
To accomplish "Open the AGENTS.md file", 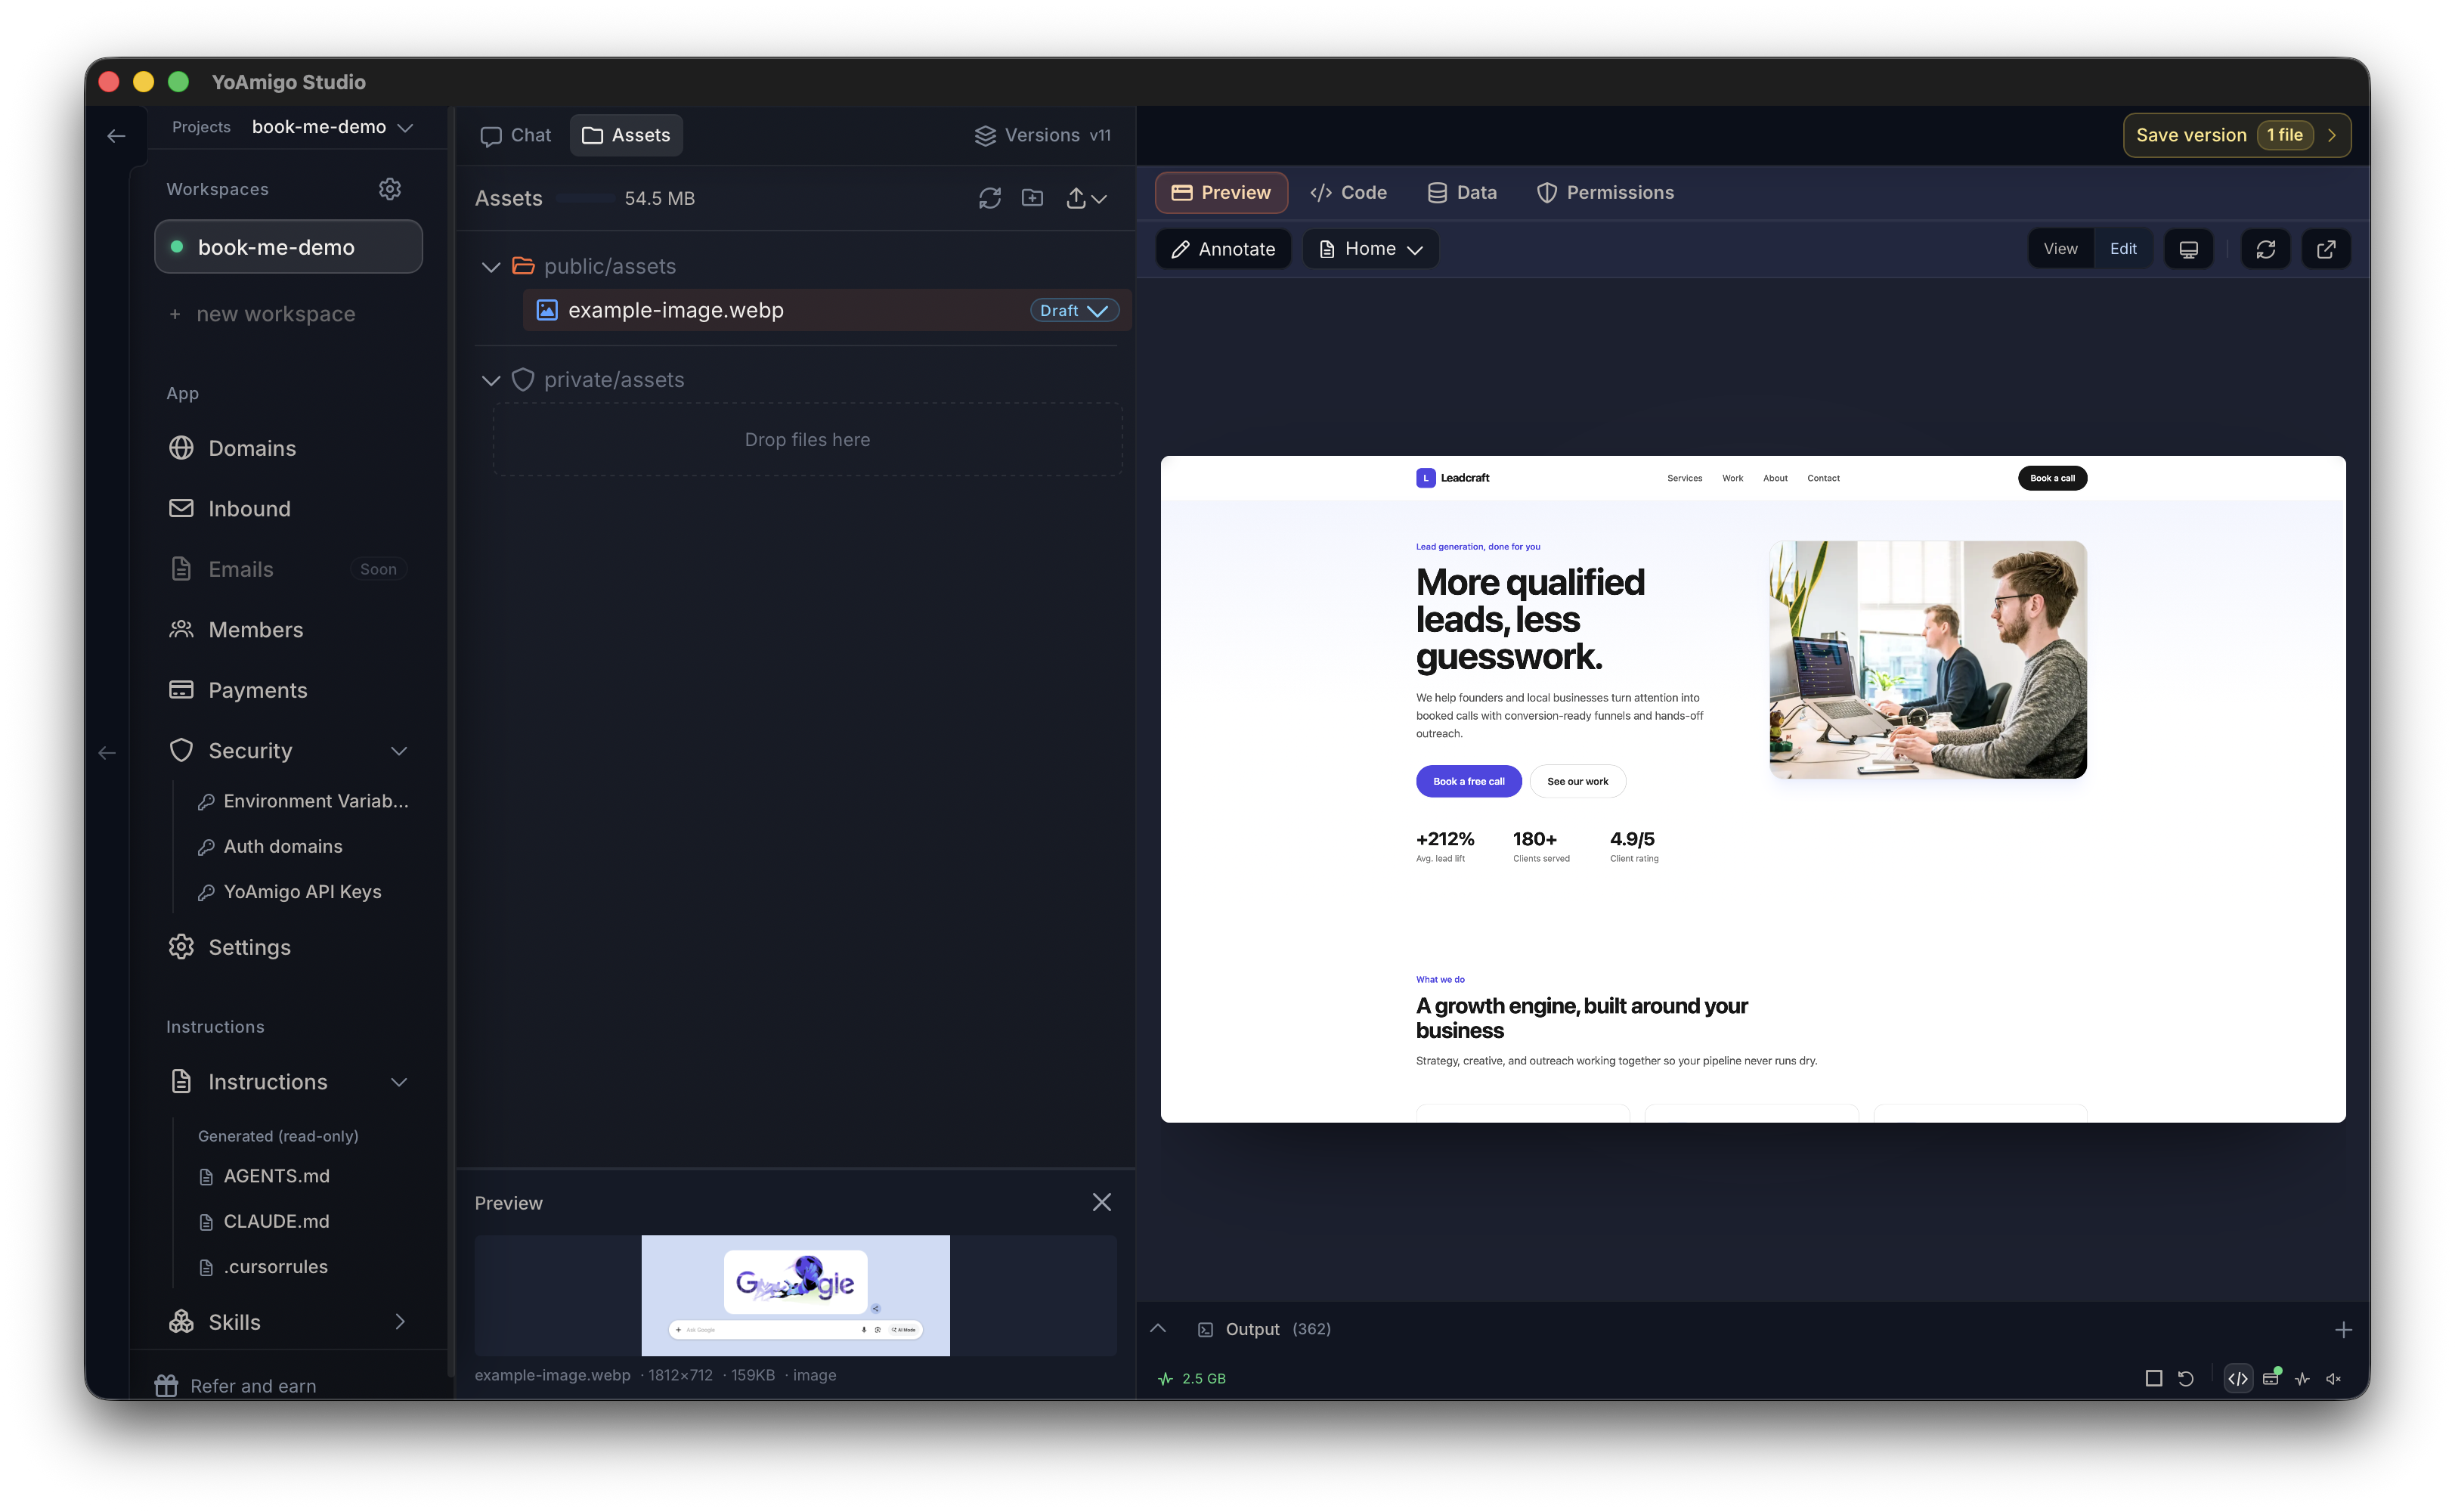I will [265, 1176].
